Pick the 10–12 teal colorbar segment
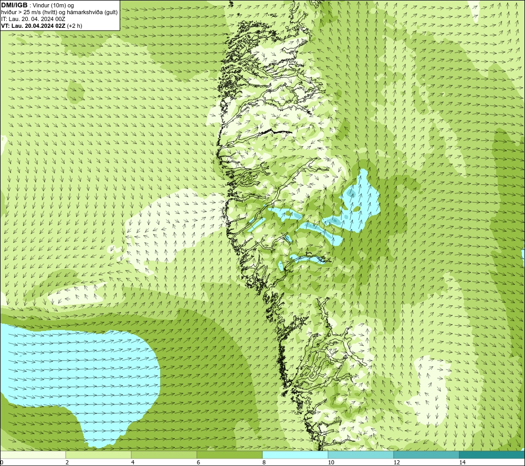This screenshot has height=466, width=525. click(x=361, y=454)
